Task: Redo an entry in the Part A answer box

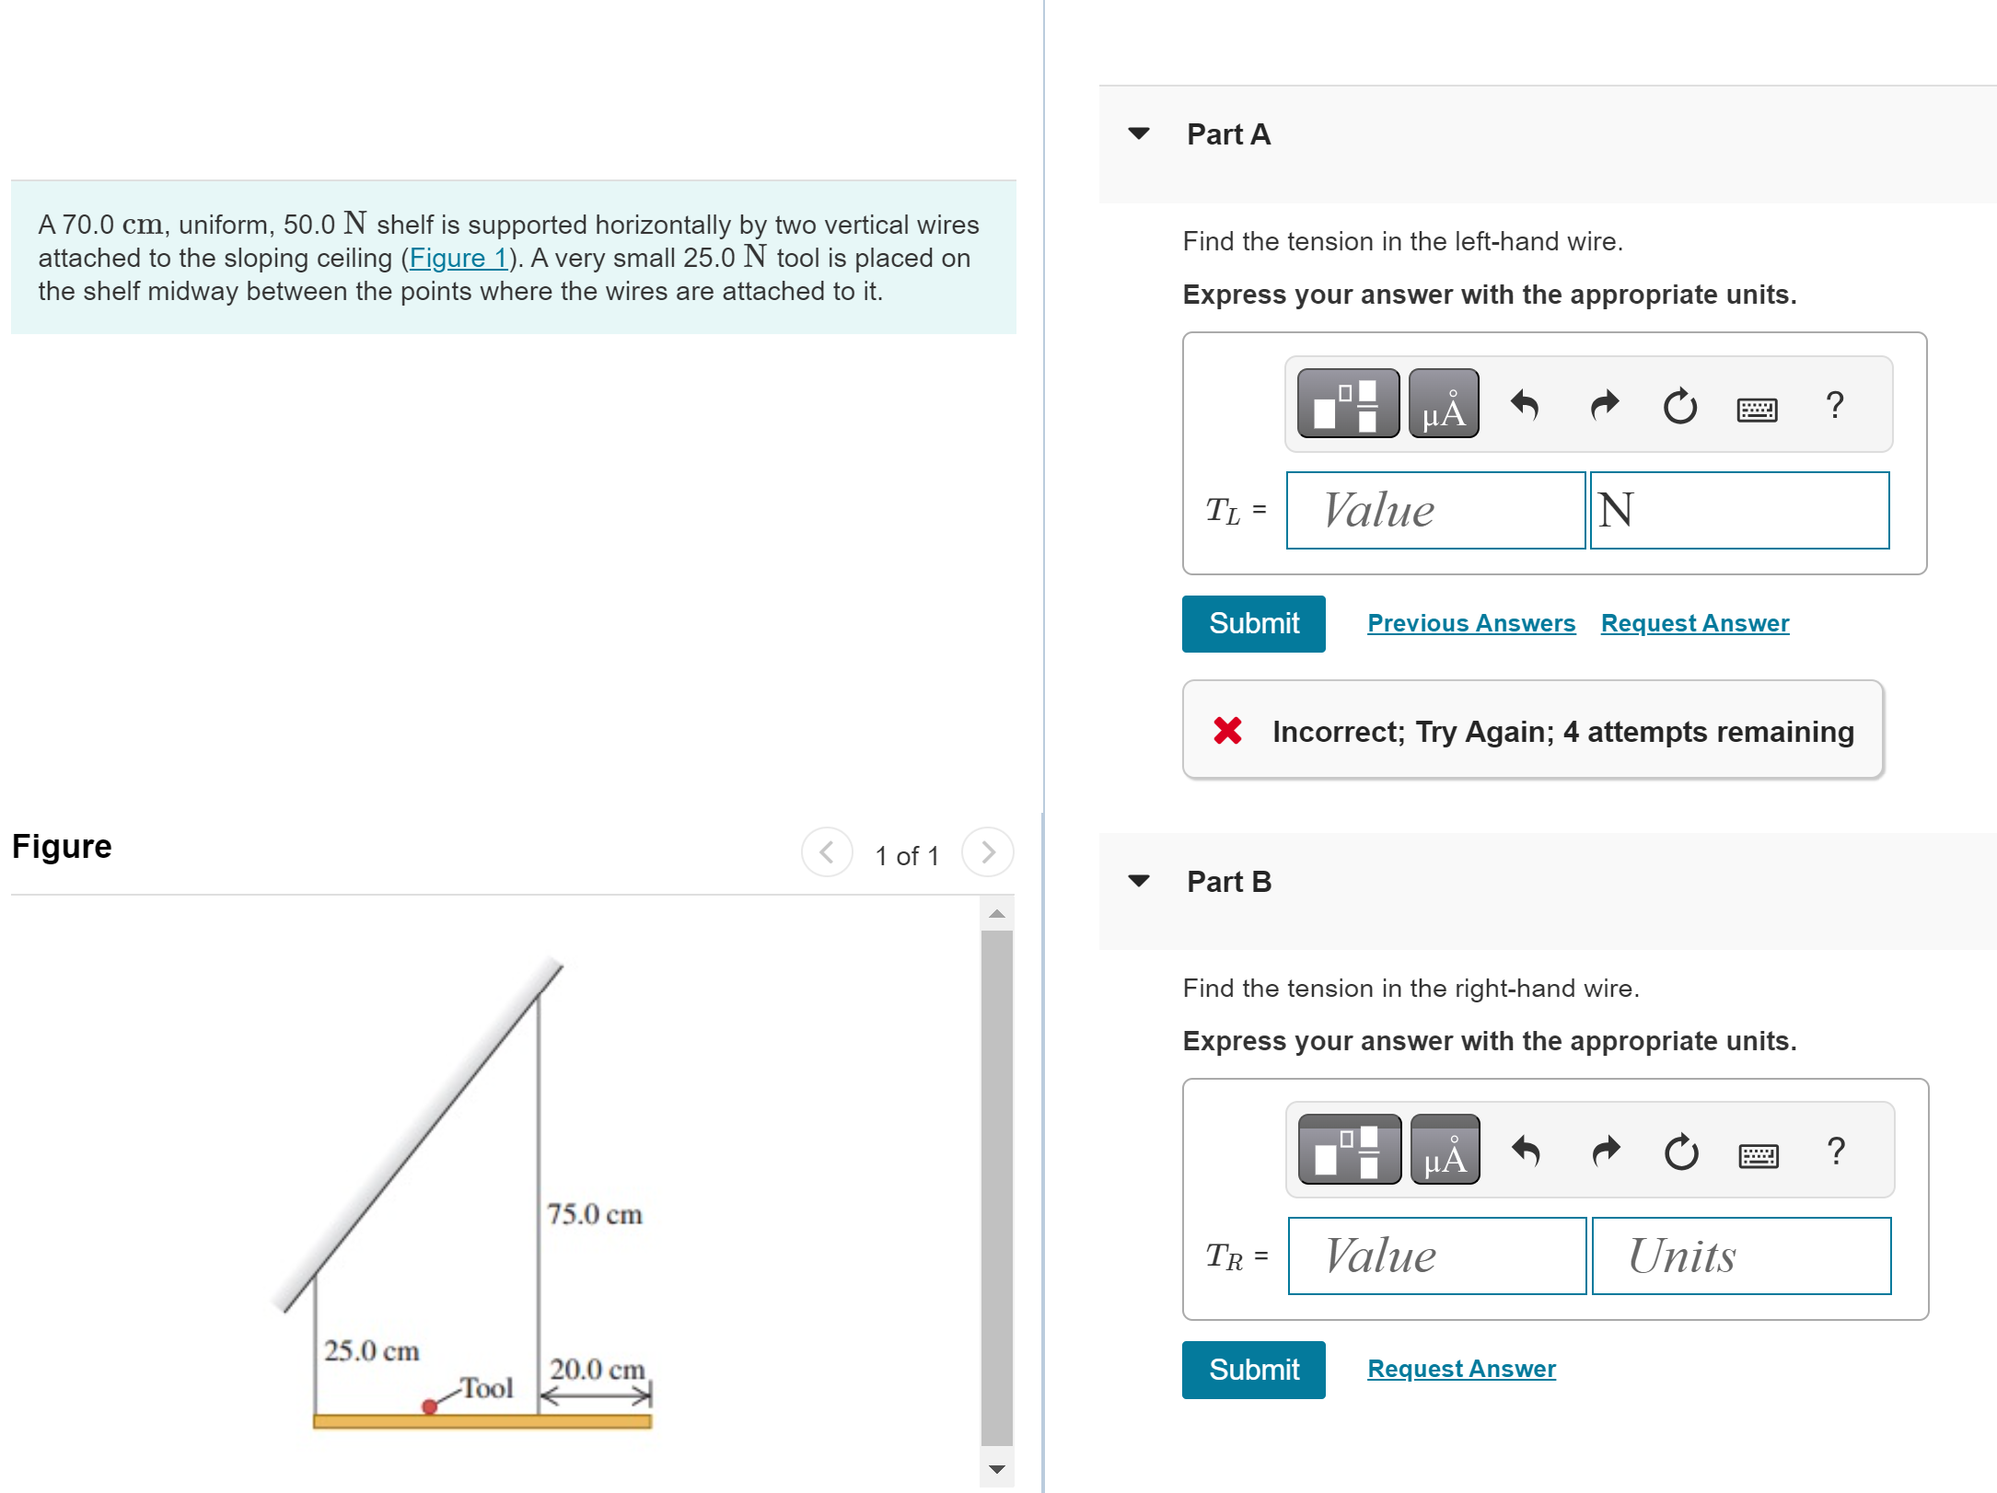Action: 1603,404
